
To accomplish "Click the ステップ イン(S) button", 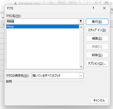I will (x=97, y=30).
